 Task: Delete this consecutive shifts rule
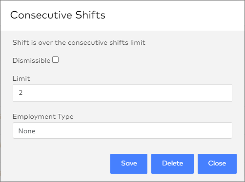pos(172,164)
